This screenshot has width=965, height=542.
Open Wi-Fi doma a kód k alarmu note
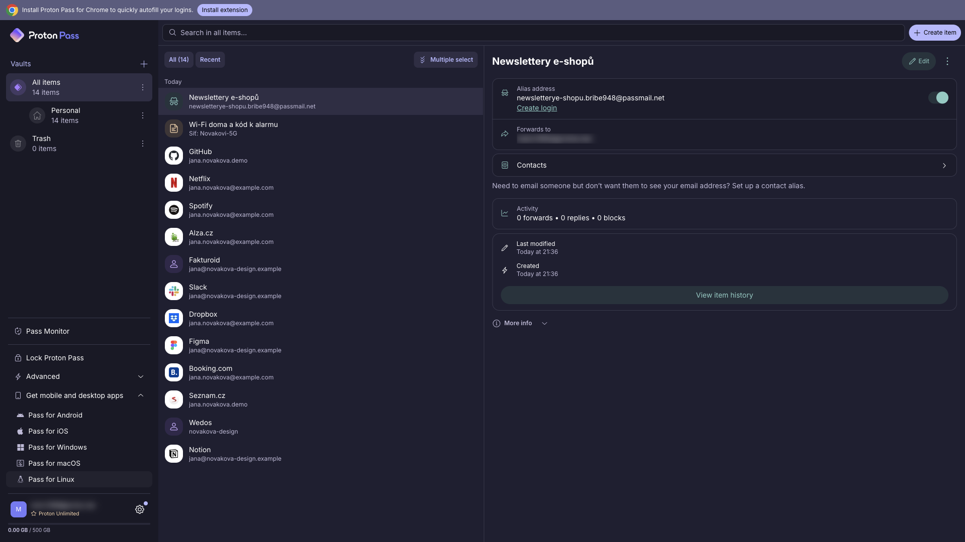(x=321, y=128)
